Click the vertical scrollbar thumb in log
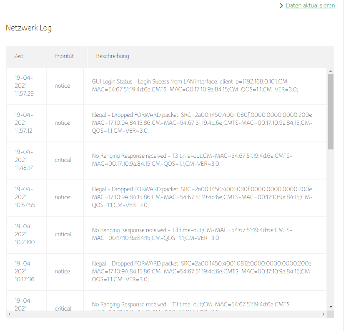 pos(331,111)
